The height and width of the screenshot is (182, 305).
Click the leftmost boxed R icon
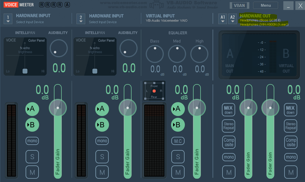pos(42,5)
